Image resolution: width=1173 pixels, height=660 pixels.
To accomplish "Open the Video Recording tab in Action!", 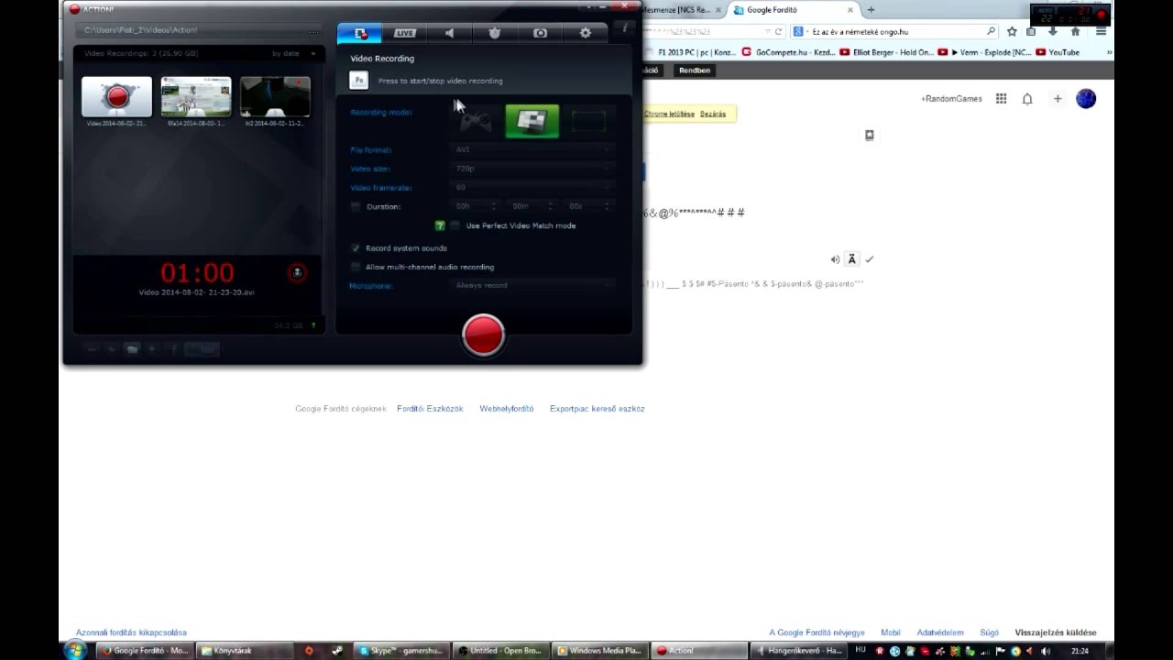I will click(360, 33).
